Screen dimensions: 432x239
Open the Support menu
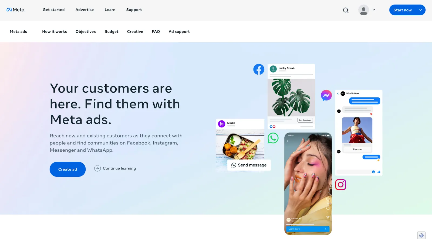pyautogui.click(x=134, y=10)
